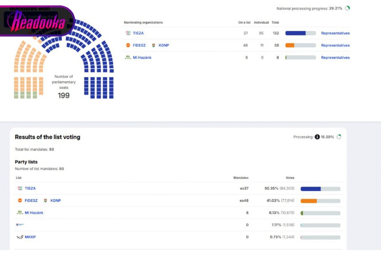Viewport: 381px width, 257px height.
Task: Click info icon beside list voting Processing
Action: click(x=317, y=137)
